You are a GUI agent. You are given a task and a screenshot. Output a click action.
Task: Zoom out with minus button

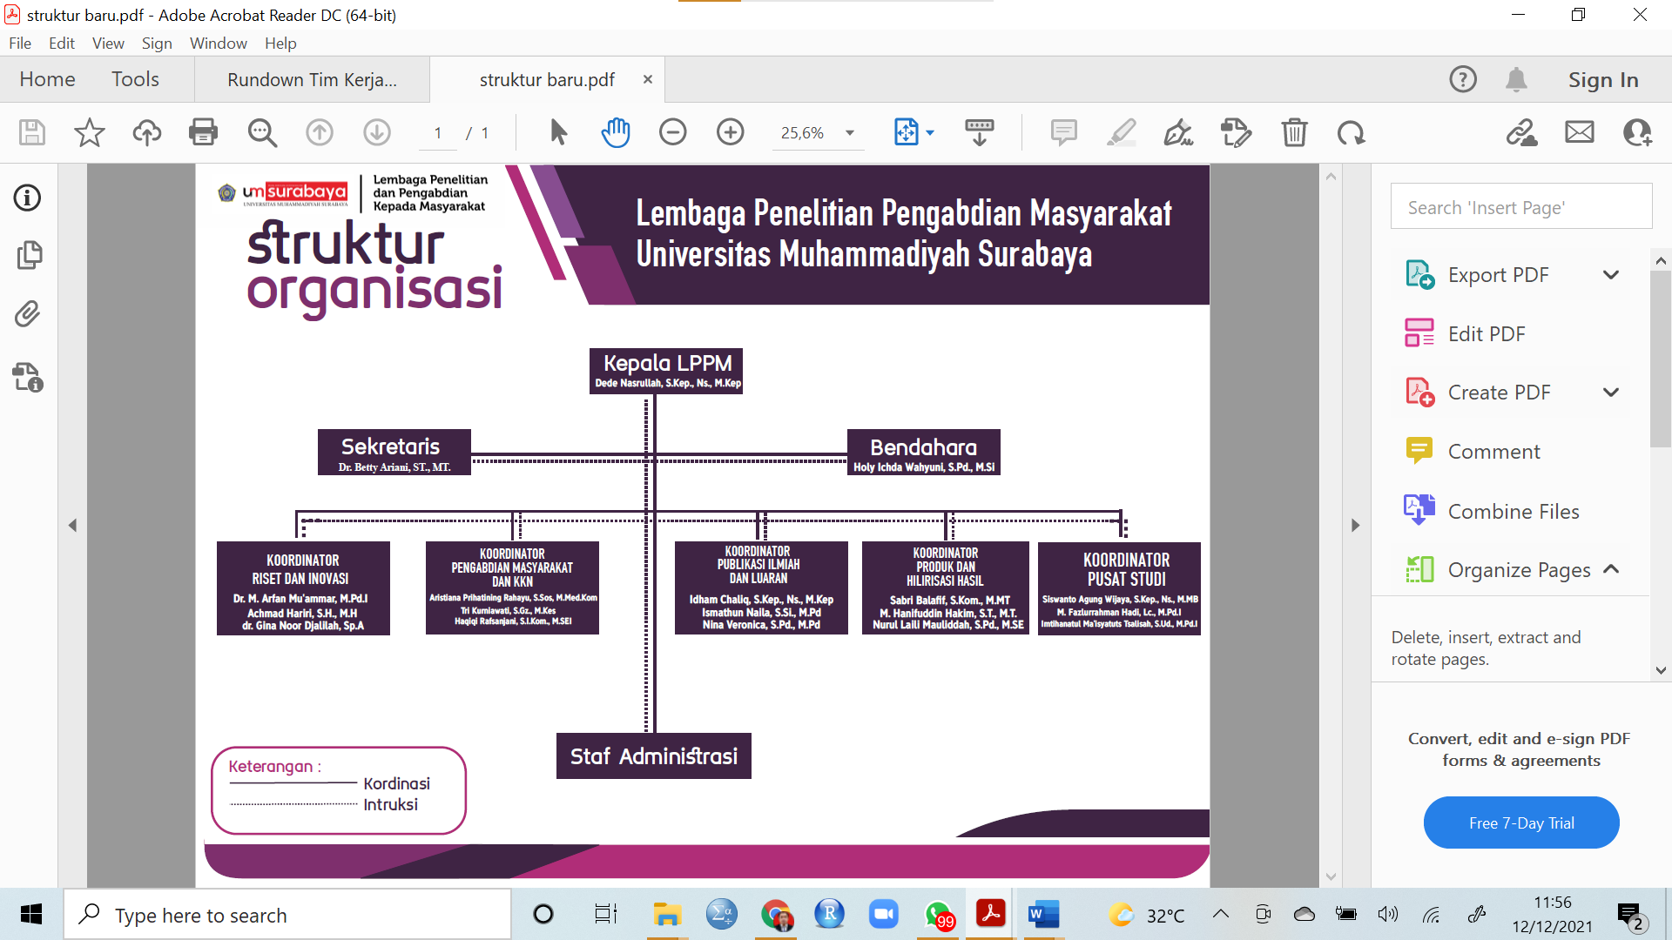(x=673, y=132)
